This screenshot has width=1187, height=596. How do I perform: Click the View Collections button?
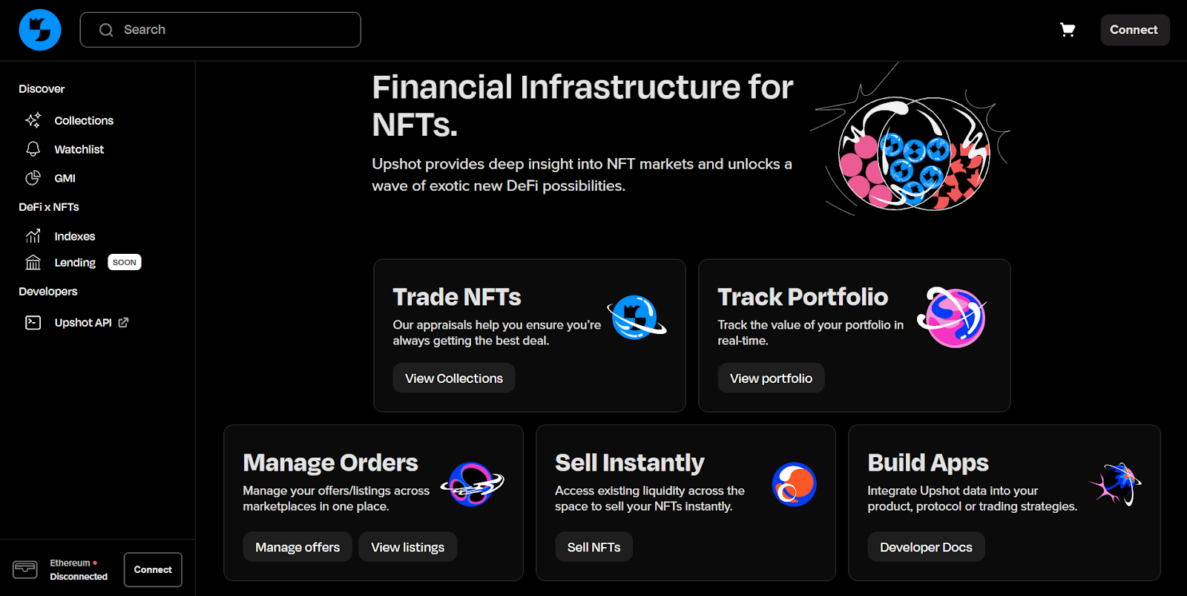(x=454, y=379)
